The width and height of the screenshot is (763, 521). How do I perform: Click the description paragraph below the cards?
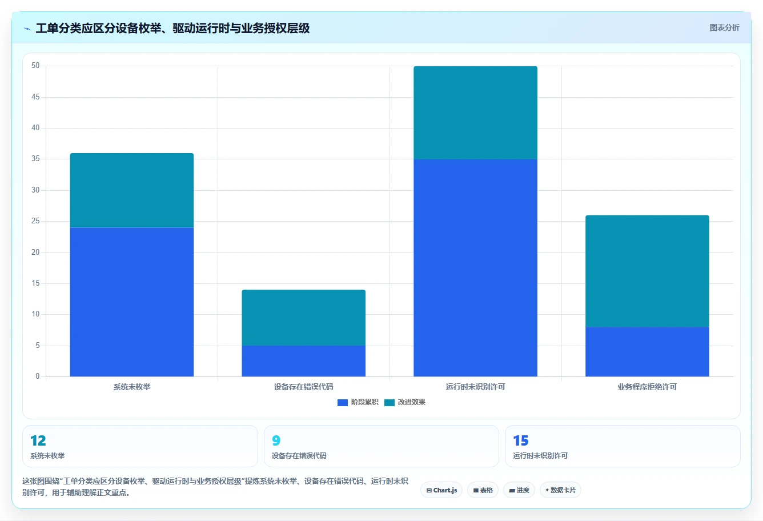click(215, 487)
